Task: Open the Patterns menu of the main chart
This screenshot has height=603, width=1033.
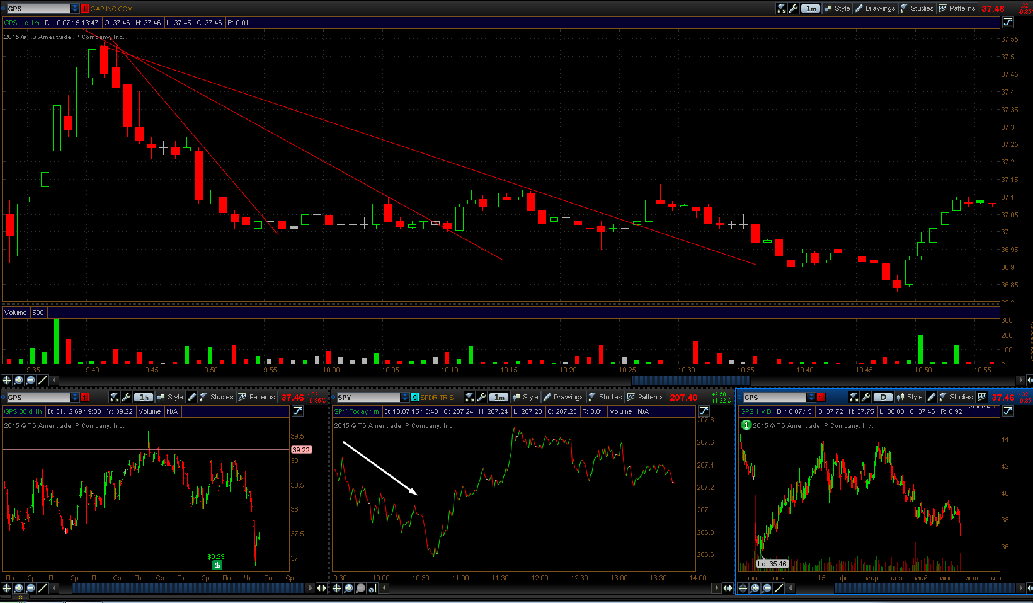Action: click(957, 8)
